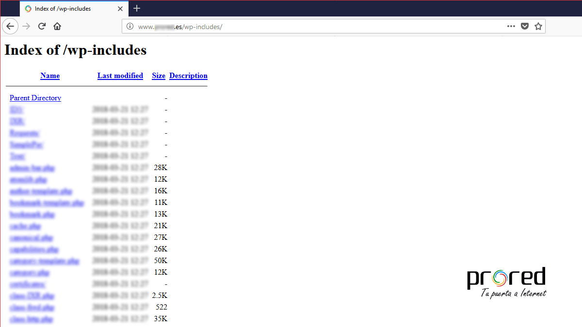Sort listing by Last modified column
The height and width of the screenshot is (327, 582).
(x=120, y=76)
